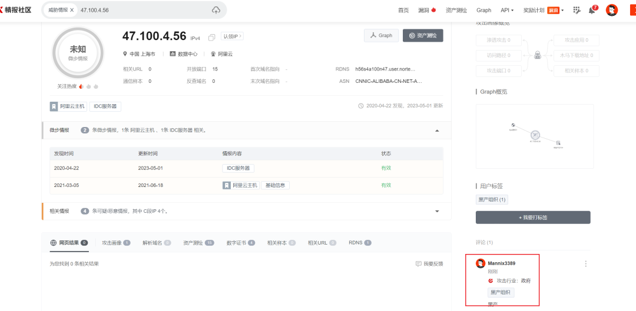
Task: Click the user avatar in top bar
Action: pos(612,10)
